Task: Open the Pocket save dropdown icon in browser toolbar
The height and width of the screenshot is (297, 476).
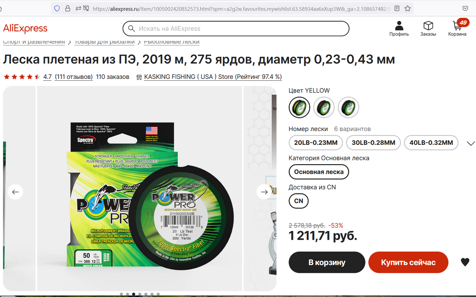Action: [465, 8]
